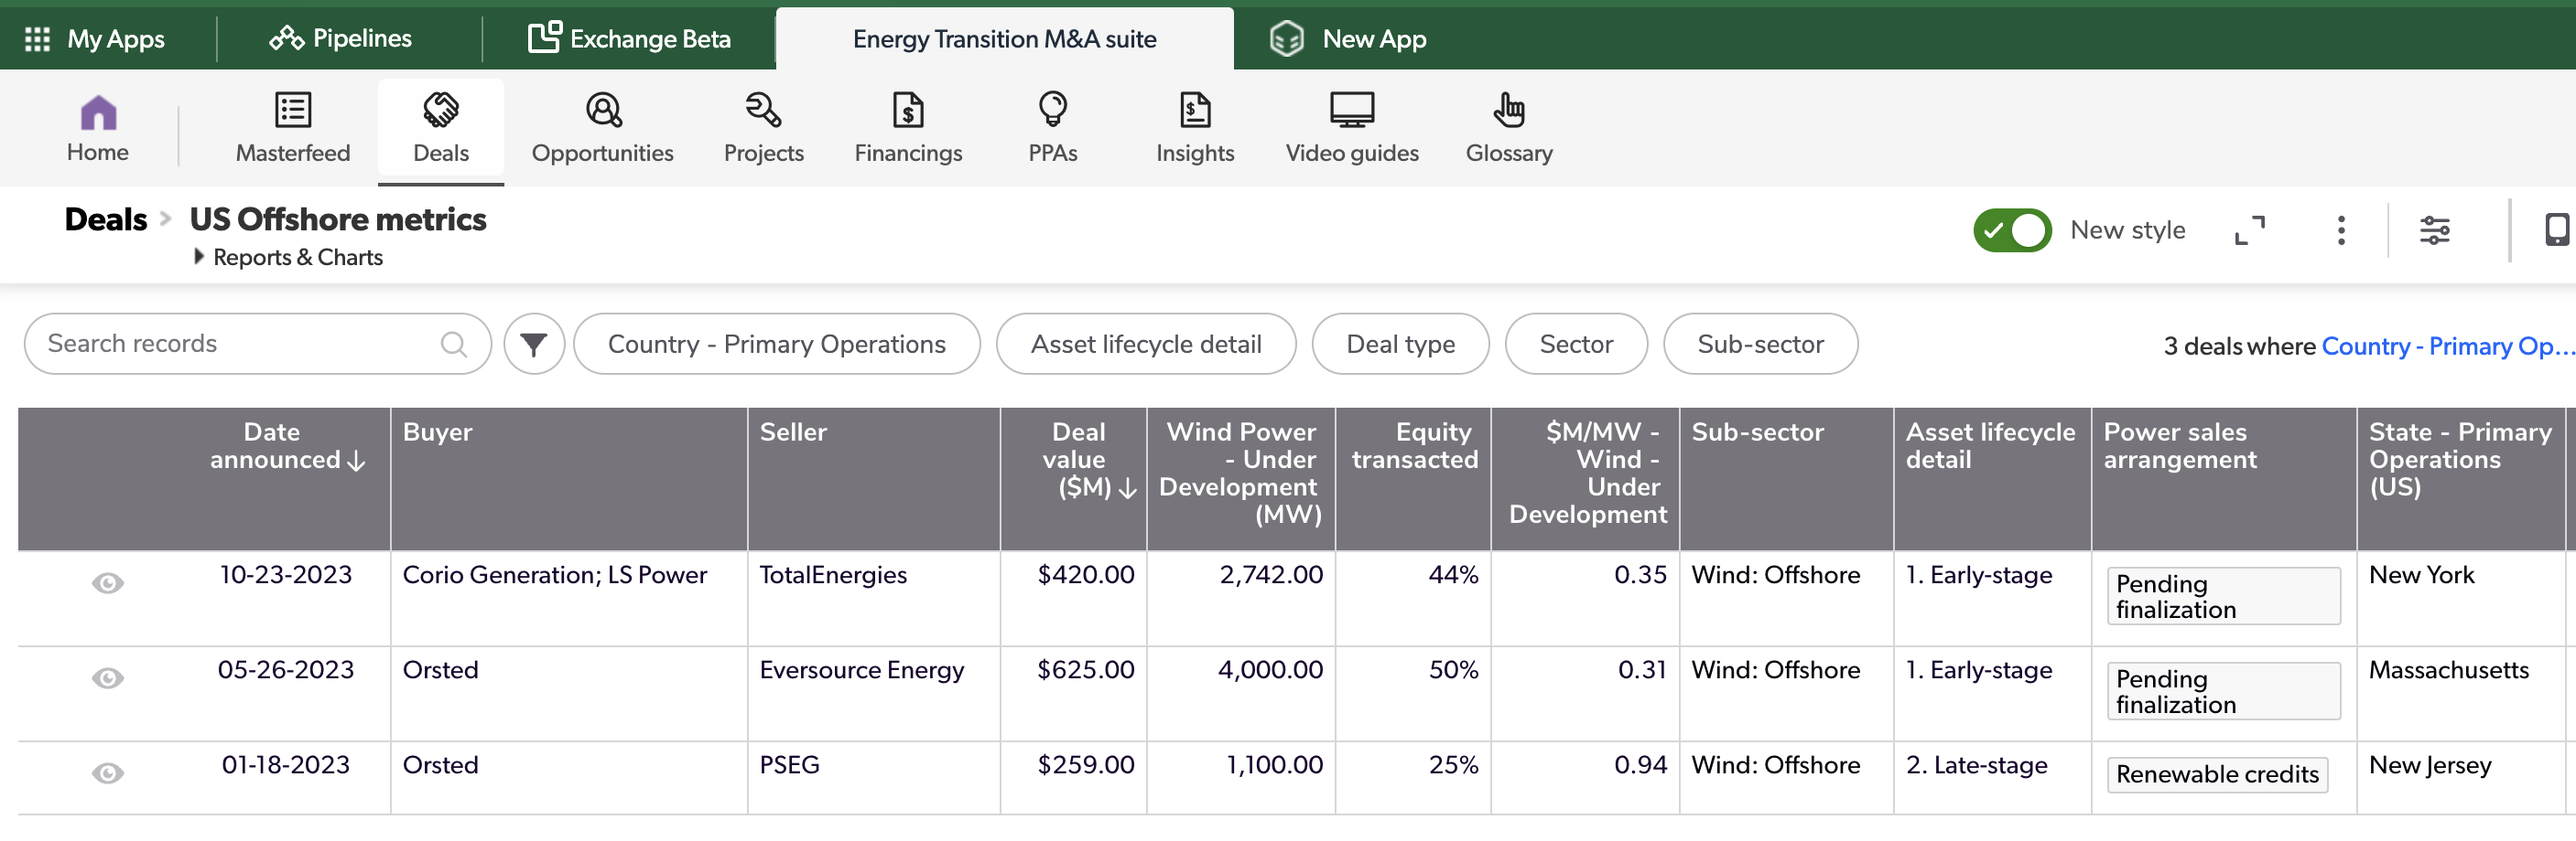Open the Deal type filter dropdown
The height and width of the screenshot is (841, 2576).
point(1399,345)
